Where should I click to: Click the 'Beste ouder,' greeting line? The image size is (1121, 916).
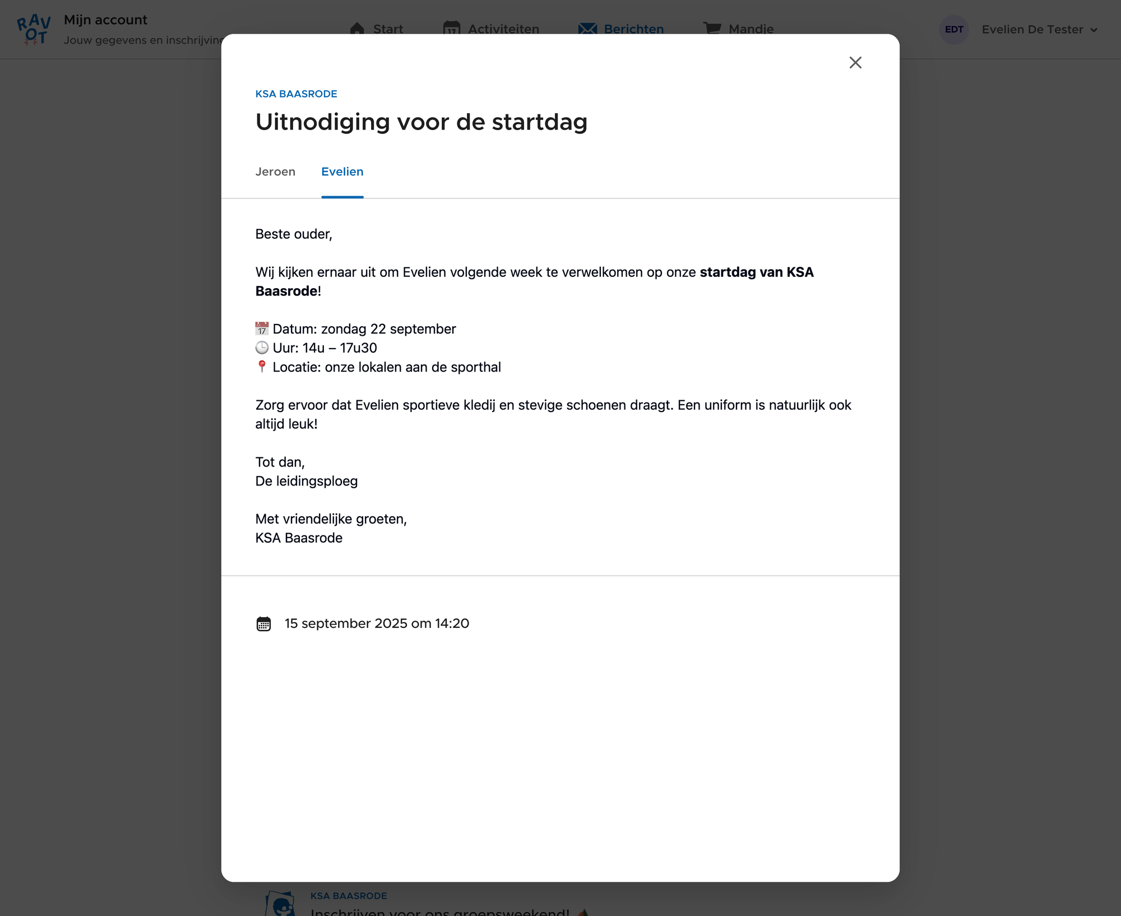[x=294, y=234]
